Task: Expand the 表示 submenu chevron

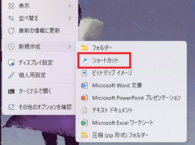Action: coord(70,6)
